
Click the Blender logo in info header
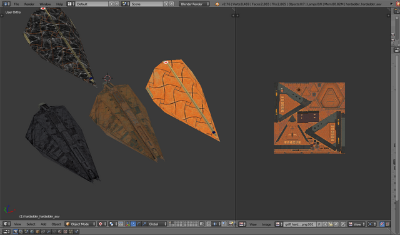click(217, 4)
